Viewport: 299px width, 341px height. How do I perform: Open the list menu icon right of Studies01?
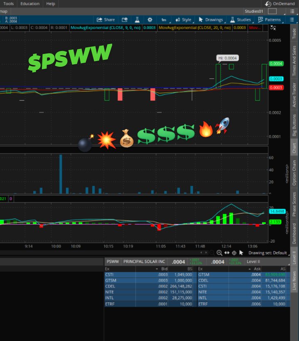(x=292, y=11)
